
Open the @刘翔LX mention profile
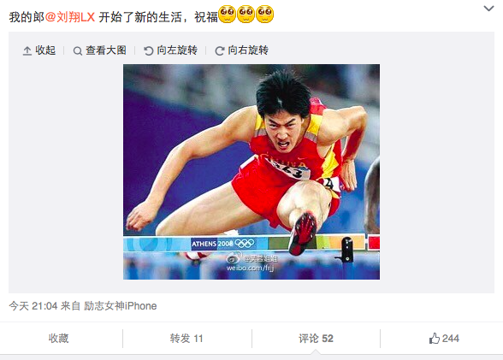[x=70, y=17]
